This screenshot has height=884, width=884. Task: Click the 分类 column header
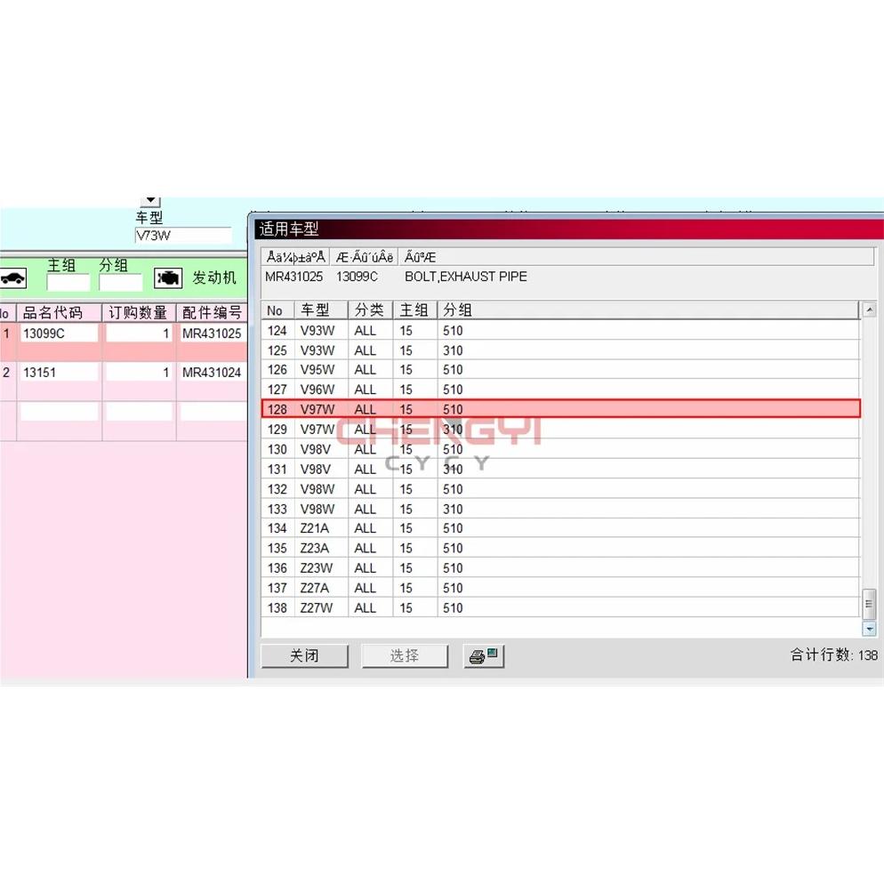(x=370, y=310)
